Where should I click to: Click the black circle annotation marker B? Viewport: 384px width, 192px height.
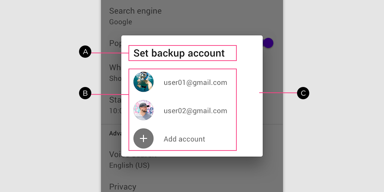[x=85, y=93]
